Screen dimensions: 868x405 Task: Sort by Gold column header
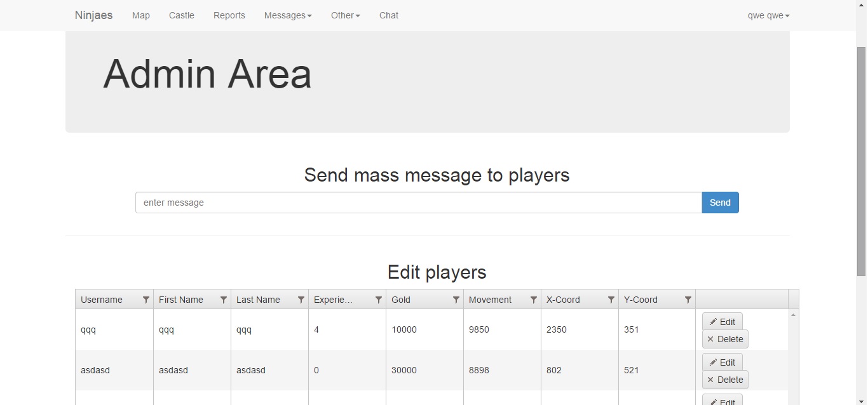[401, 300]
